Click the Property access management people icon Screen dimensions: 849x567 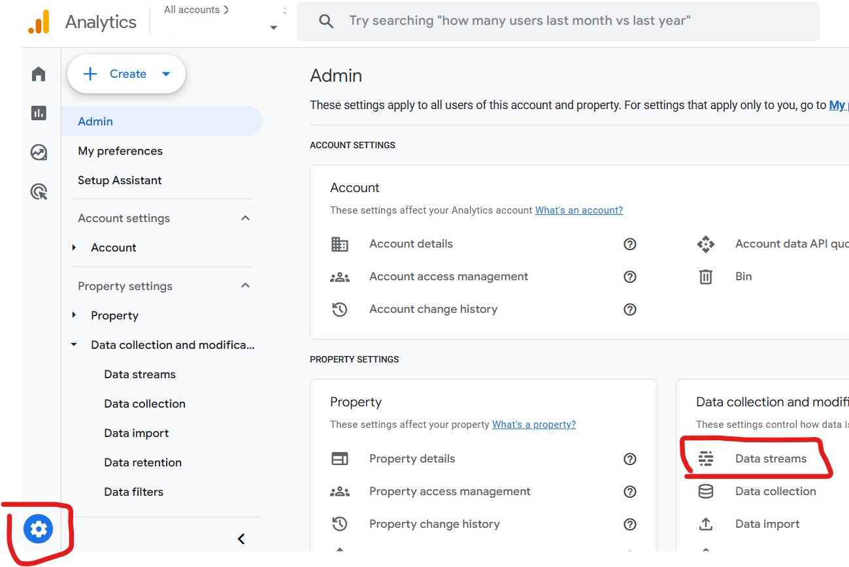click(x=340, y=491)
